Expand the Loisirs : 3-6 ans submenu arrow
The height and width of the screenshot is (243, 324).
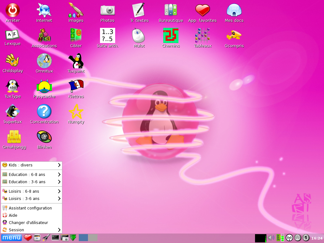click(59, 198)
